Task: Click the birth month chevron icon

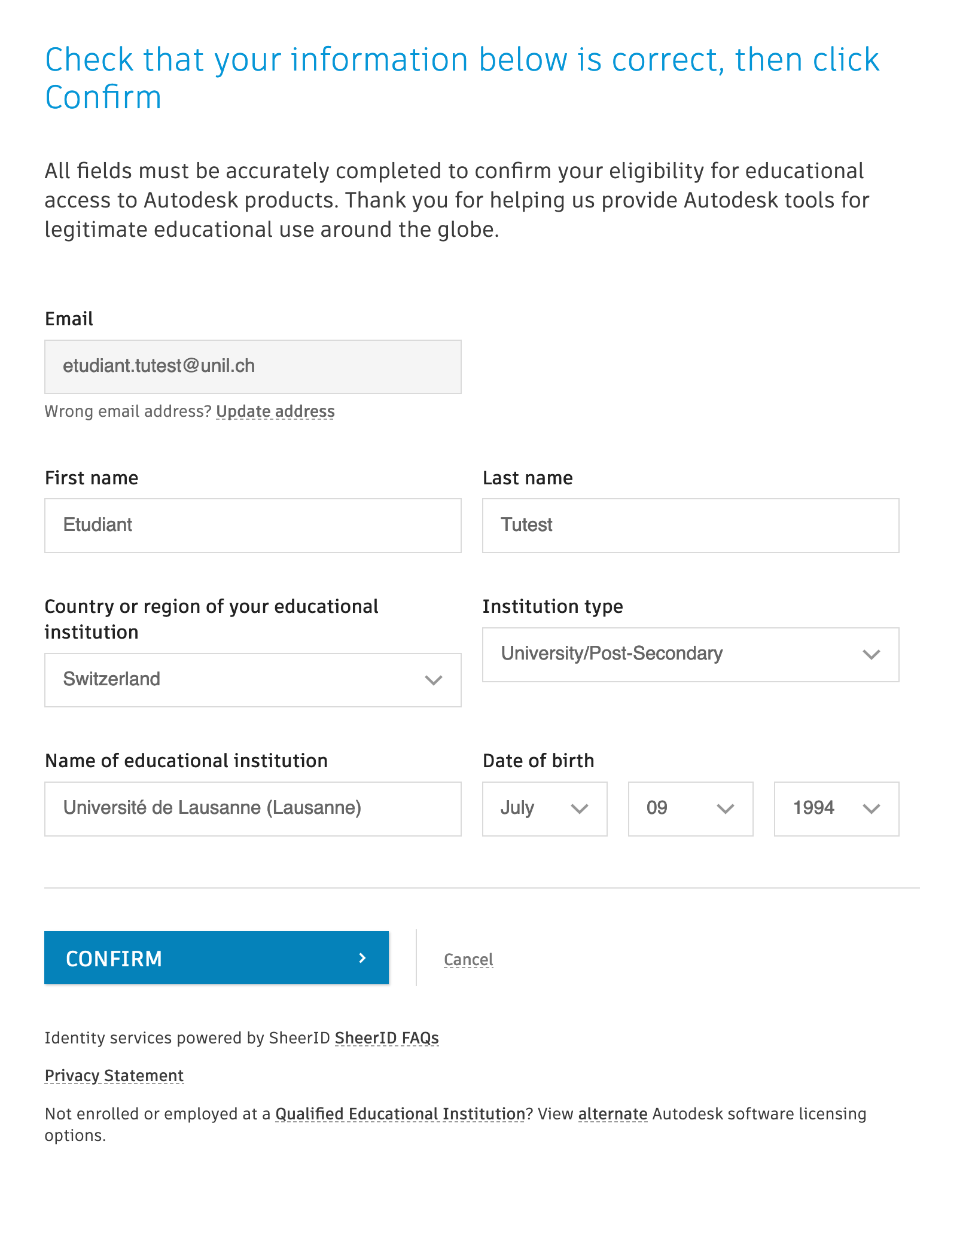Action: [x=579, y=809]
